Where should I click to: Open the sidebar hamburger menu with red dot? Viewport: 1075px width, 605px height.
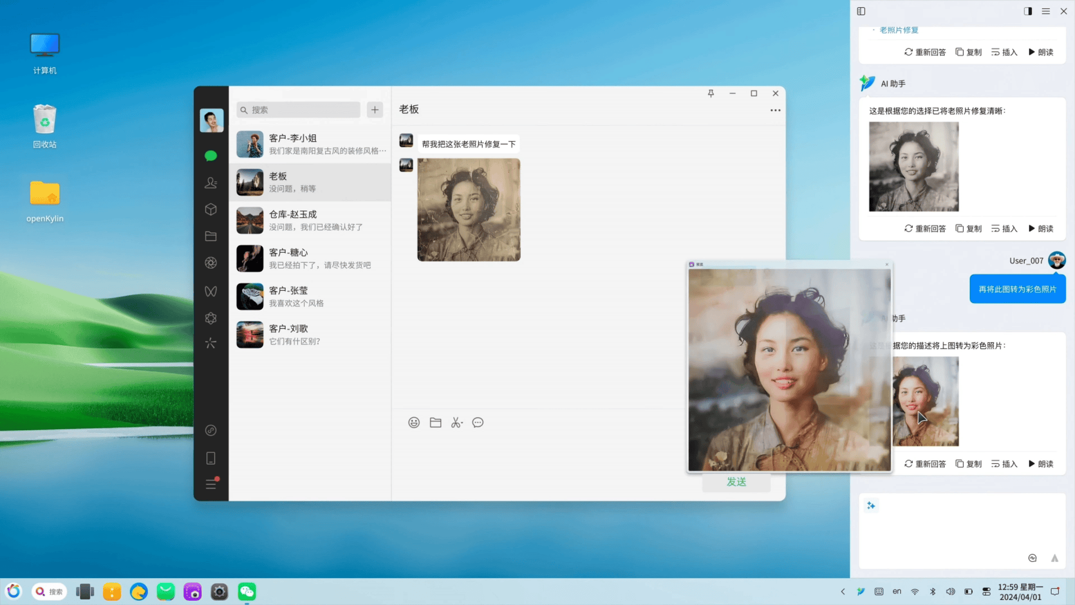click(x=211, y=484)
